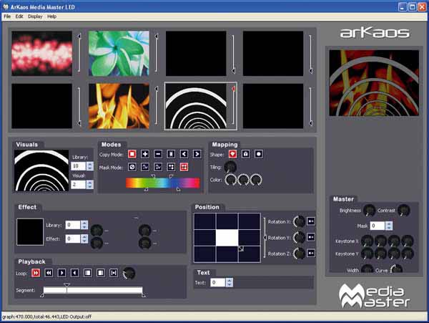429x323 pixels.
Task: Select the pink sparkle layer thumbnail
Action: point(42,53)
